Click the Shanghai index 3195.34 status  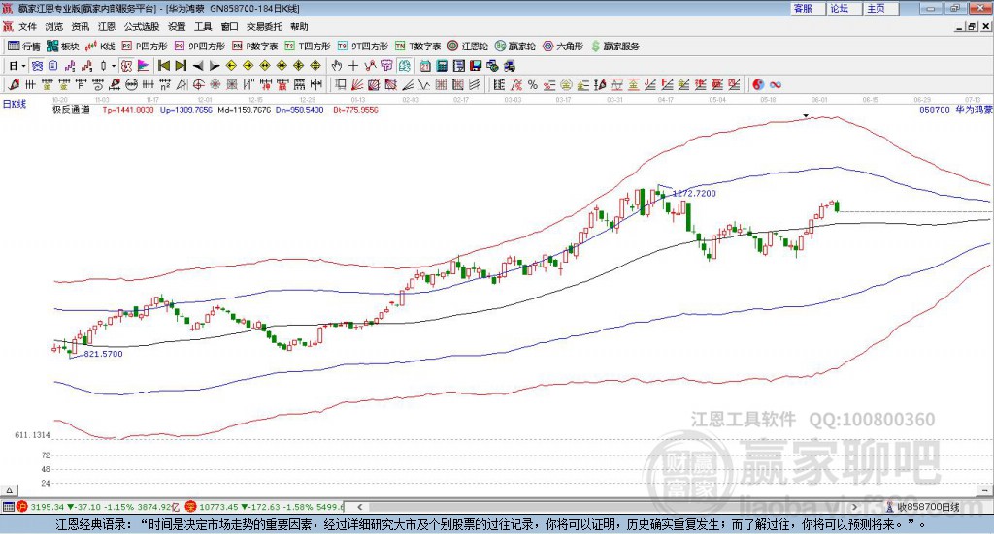[47, 507]
